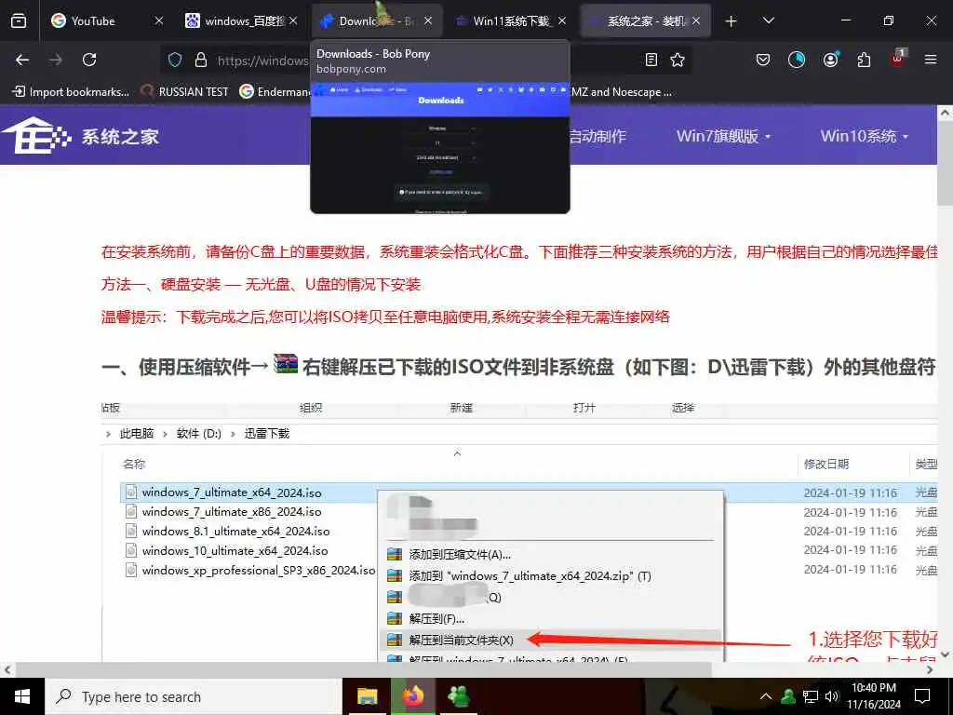Reload the current page
This screenshot has width=953, height=715.
tap(89, 60)
